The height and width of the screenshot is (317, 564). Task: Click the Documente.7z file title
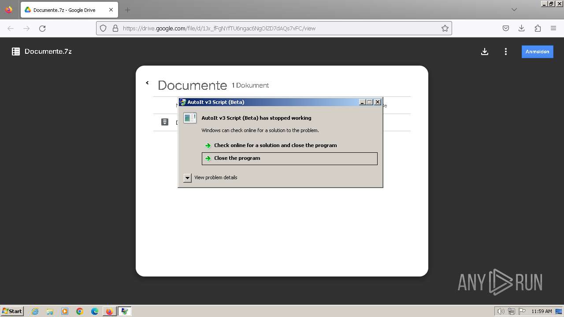tap(48, 52)
